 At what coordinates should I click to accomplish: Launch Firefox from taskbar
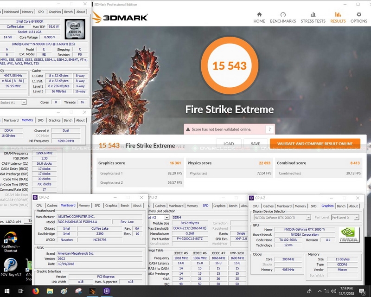pos(36,291)
